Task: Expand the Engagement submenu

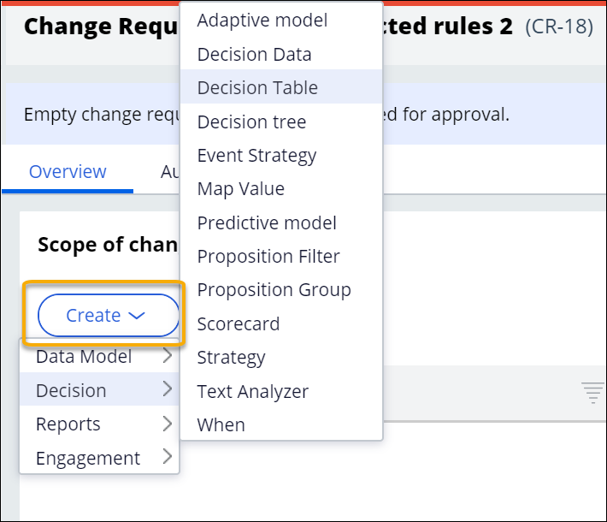Action: [x=99, y=458]
